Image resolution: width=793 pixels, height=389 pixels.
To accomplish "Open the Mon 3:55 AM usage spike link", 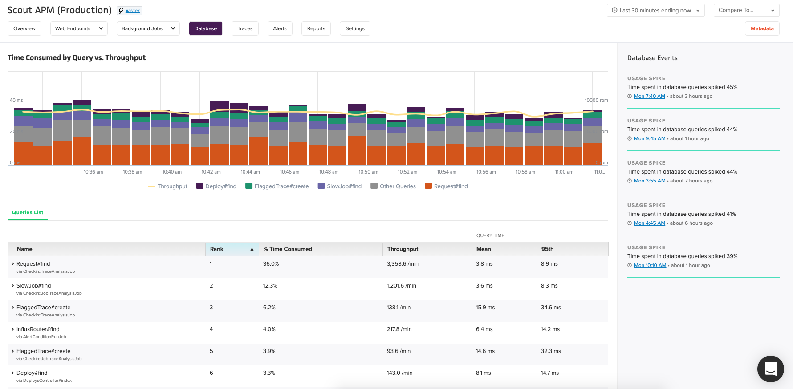I will (x=650, y=181).
